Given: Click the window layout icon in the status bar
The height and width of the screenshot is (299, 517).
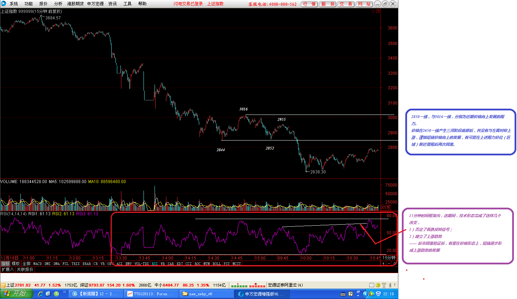Looking at the screenshot, I should pos(372,285).
